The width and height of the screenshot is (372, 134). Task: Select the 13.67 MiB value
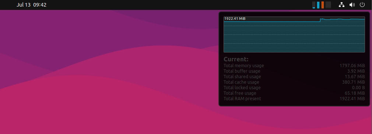(x=355, y=77)
